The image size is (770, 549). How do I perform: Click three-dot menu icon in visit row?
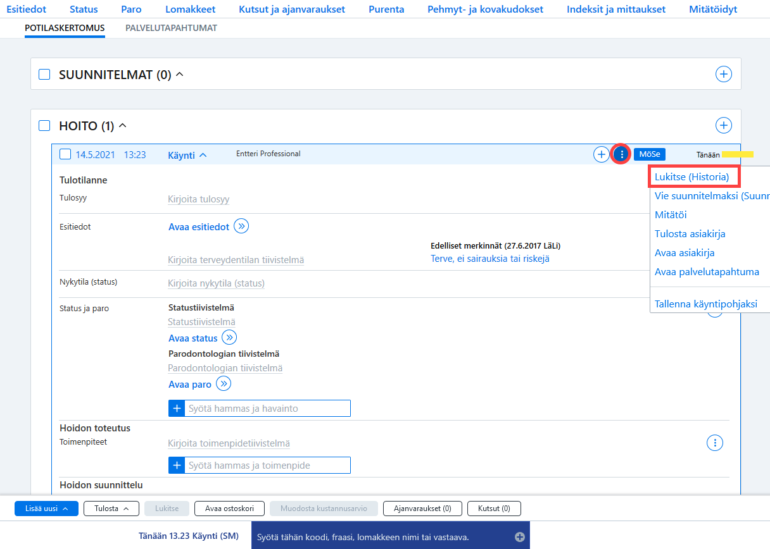pos(621,154)
